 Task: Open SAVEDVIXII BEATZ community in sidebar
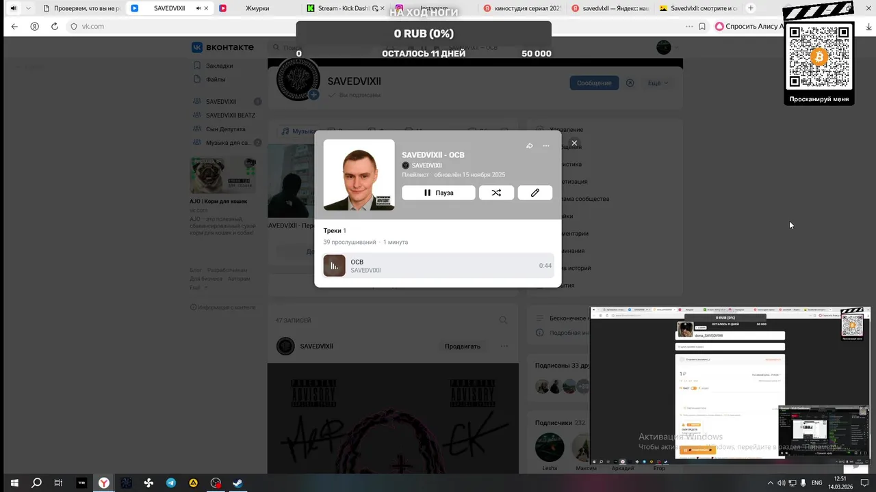pyautogui.click(x=230, y=115)
